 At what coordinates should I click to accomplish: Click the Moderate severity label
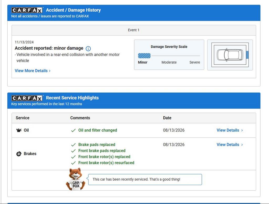coord(169,62)
